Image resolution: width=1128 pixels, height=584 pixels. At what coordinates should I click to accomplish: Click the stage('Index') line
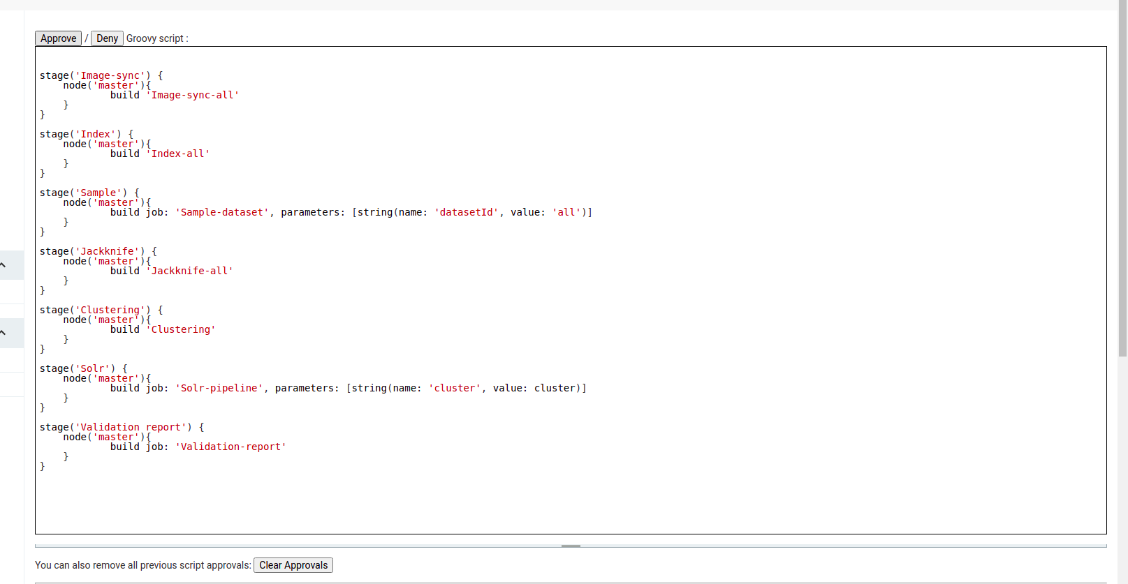(x=87, y=134)
